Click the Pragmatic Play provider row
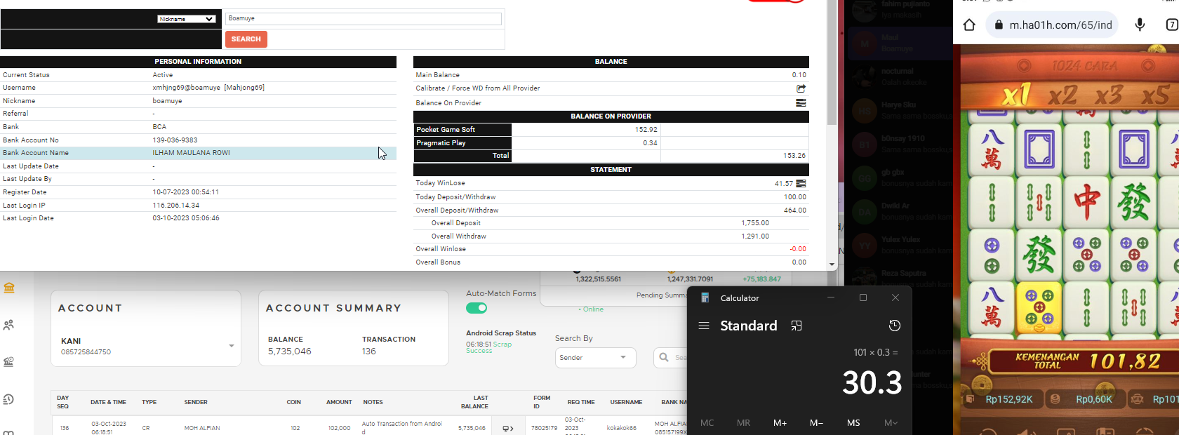Screen dimensions: 1179x435 pos(611,143)
